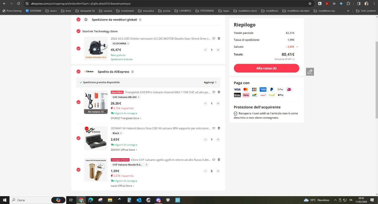Screen dimensions: 378x204
Task: Show the hidden bookmarks overflow menu
Action: [348, 11]
